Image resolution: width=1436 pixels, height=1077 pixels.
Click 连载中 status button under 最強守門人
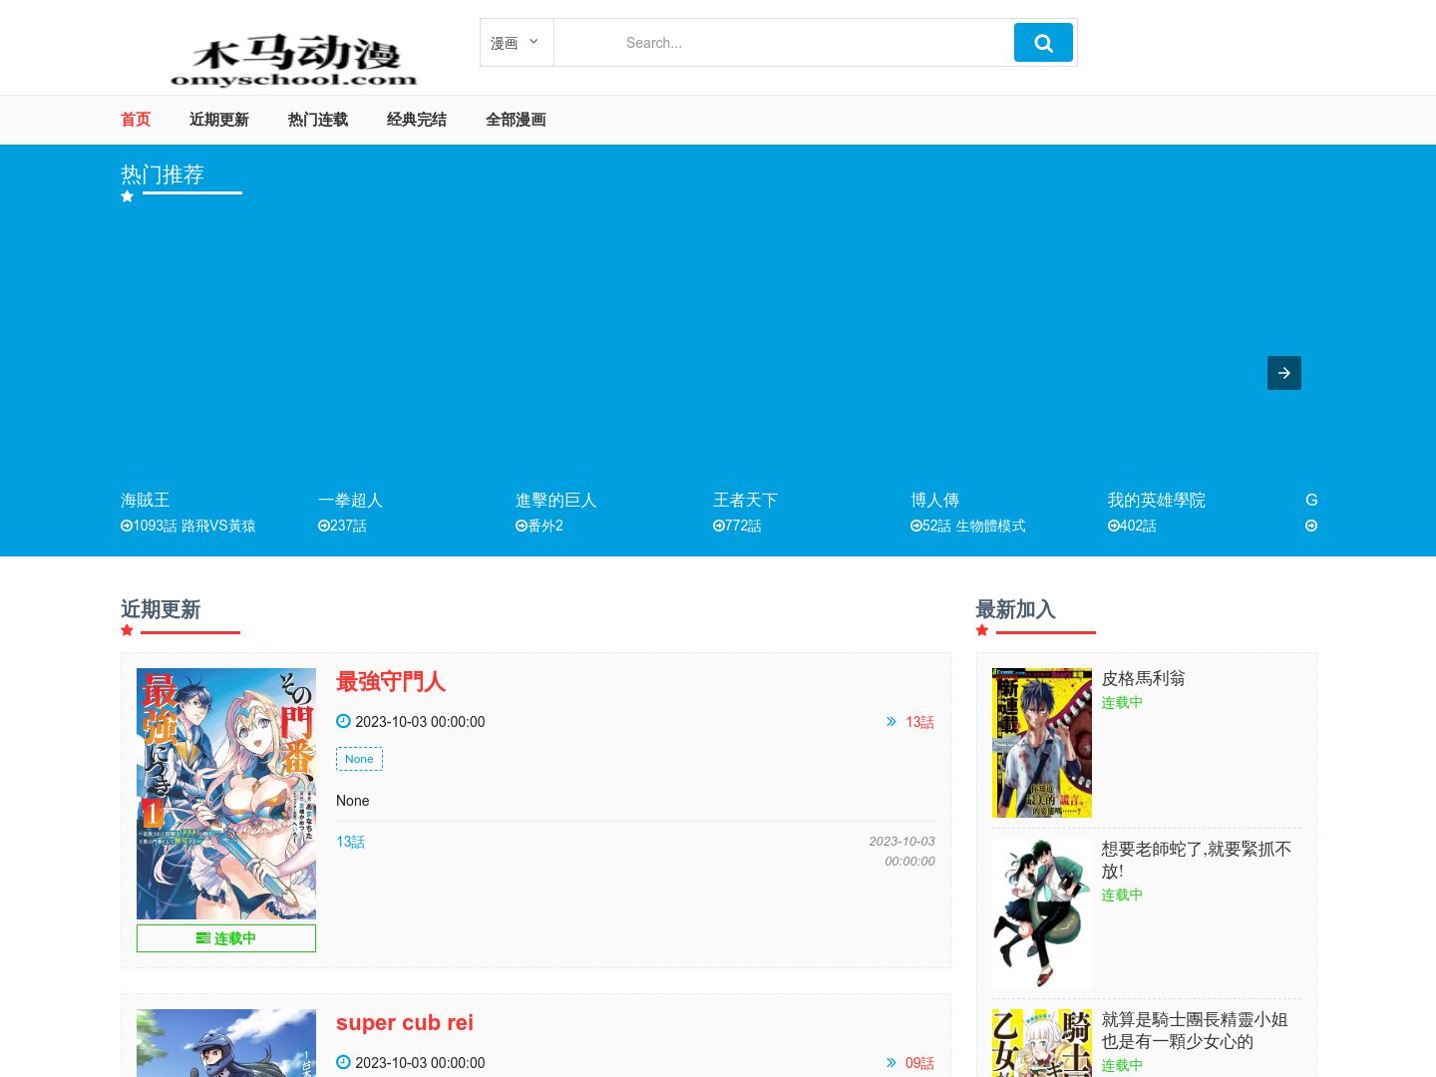[226, 938]
